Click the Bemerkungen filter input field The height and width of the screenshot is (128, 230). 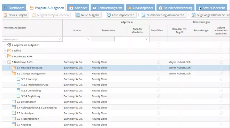pos(201,39)
